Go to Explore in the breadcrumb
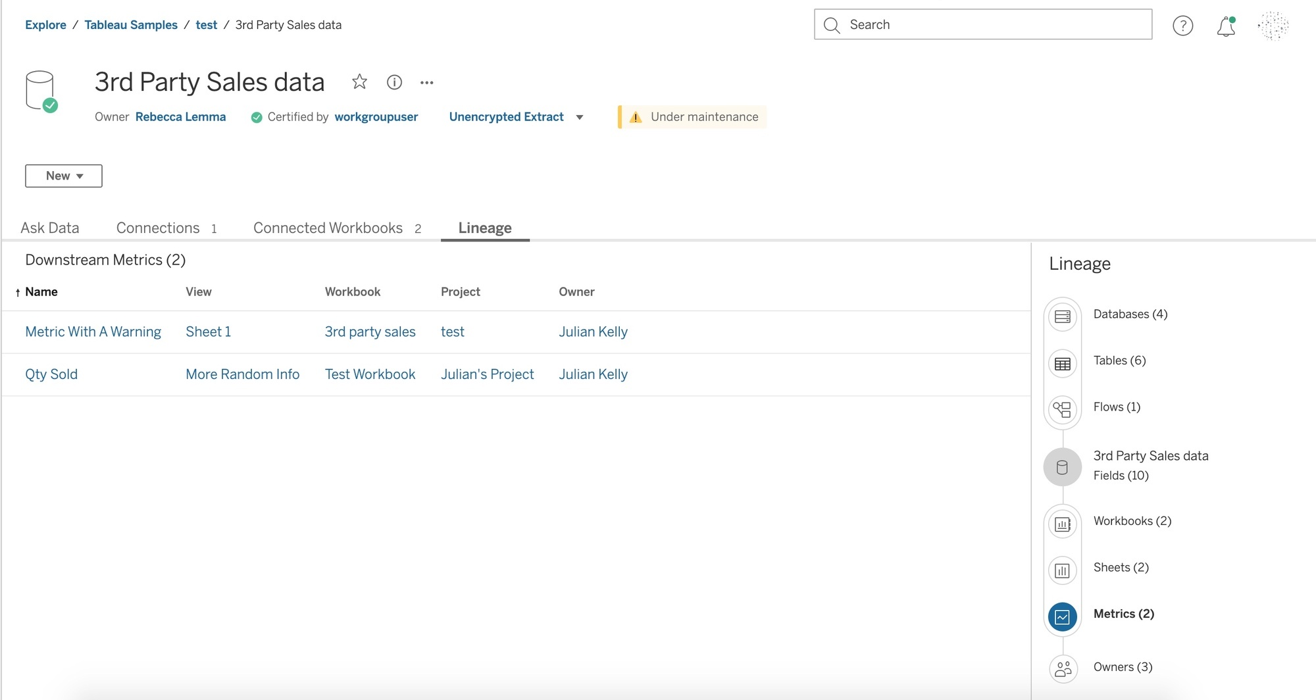The height and width of the screenshot is (700, 1316). [45, 25]
